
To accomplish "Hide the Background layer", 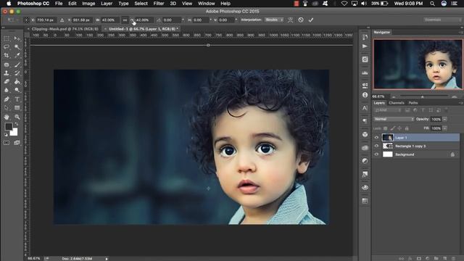I will pyautogui.click(x=376, y=154).
